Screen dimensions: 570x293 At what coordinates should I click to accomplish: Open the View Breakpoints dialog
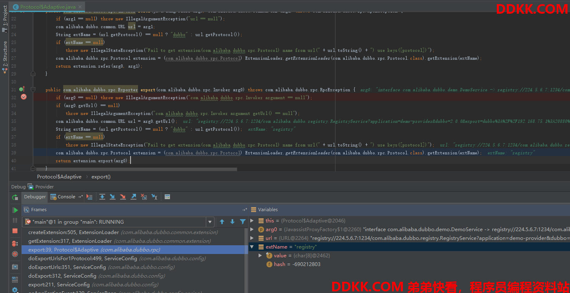[15, 244]
